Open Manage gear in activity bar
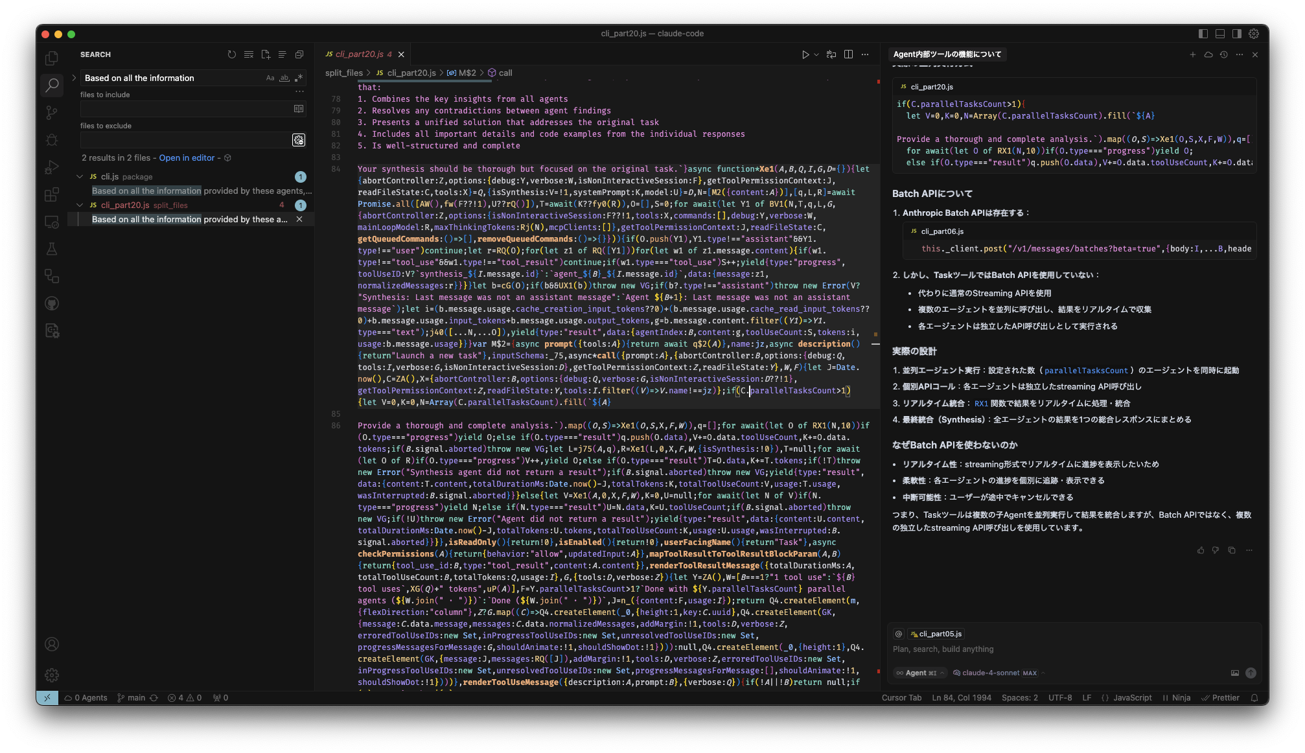Image resolution: width=1305 pixels, height=753 pixels. point(52,675)
